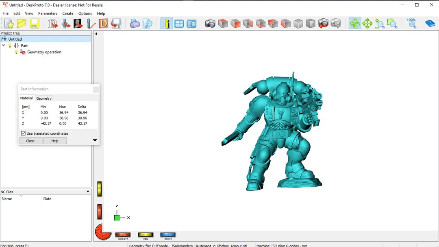
Task: Open print preview magnifier page icon
Action: [x=147, y=24]
